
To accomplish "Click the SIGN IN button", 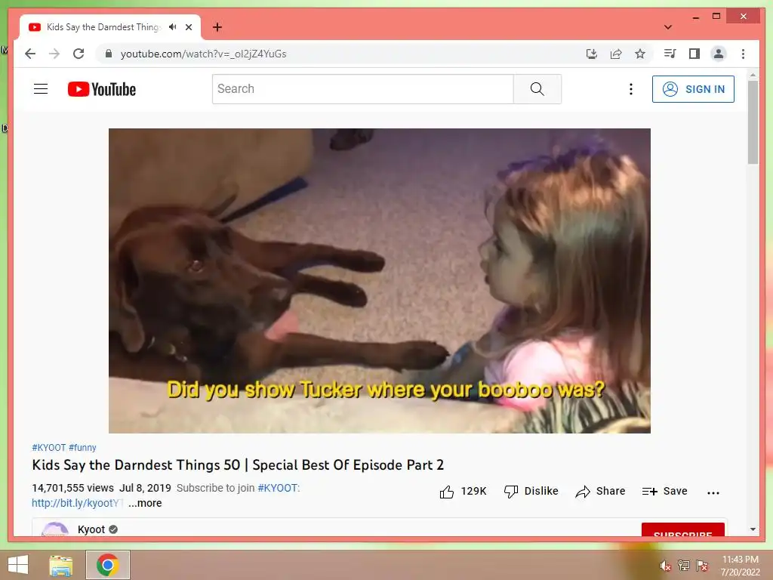I will (693, 89).
